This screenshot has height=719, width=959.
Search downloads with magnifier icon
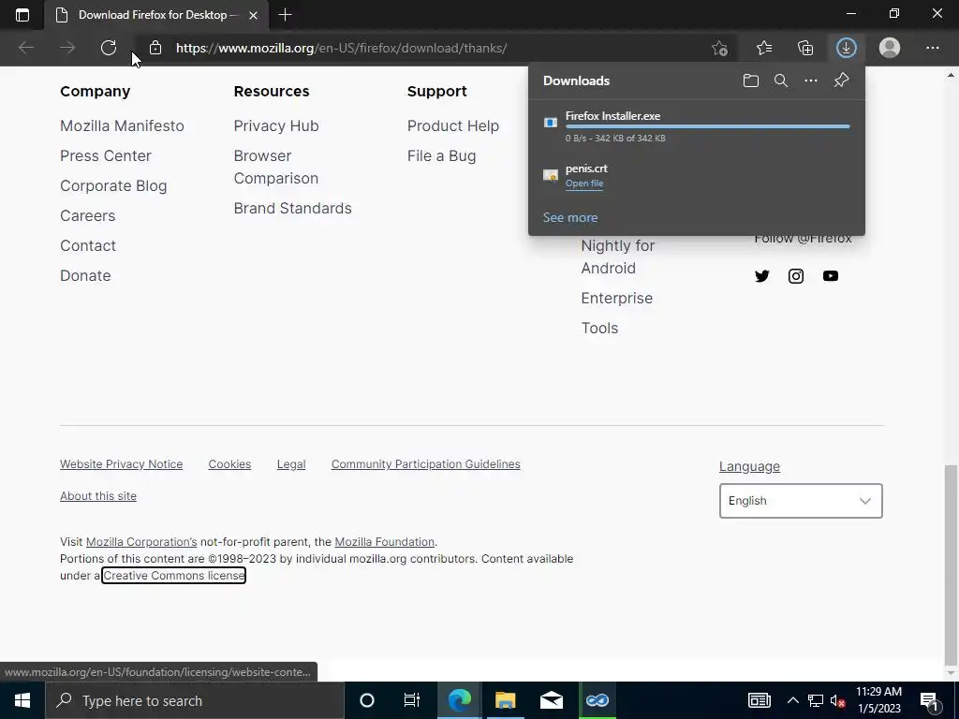pos(781,81)
